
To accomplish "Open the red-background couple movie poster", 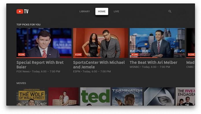I will [x=64, y=97].
